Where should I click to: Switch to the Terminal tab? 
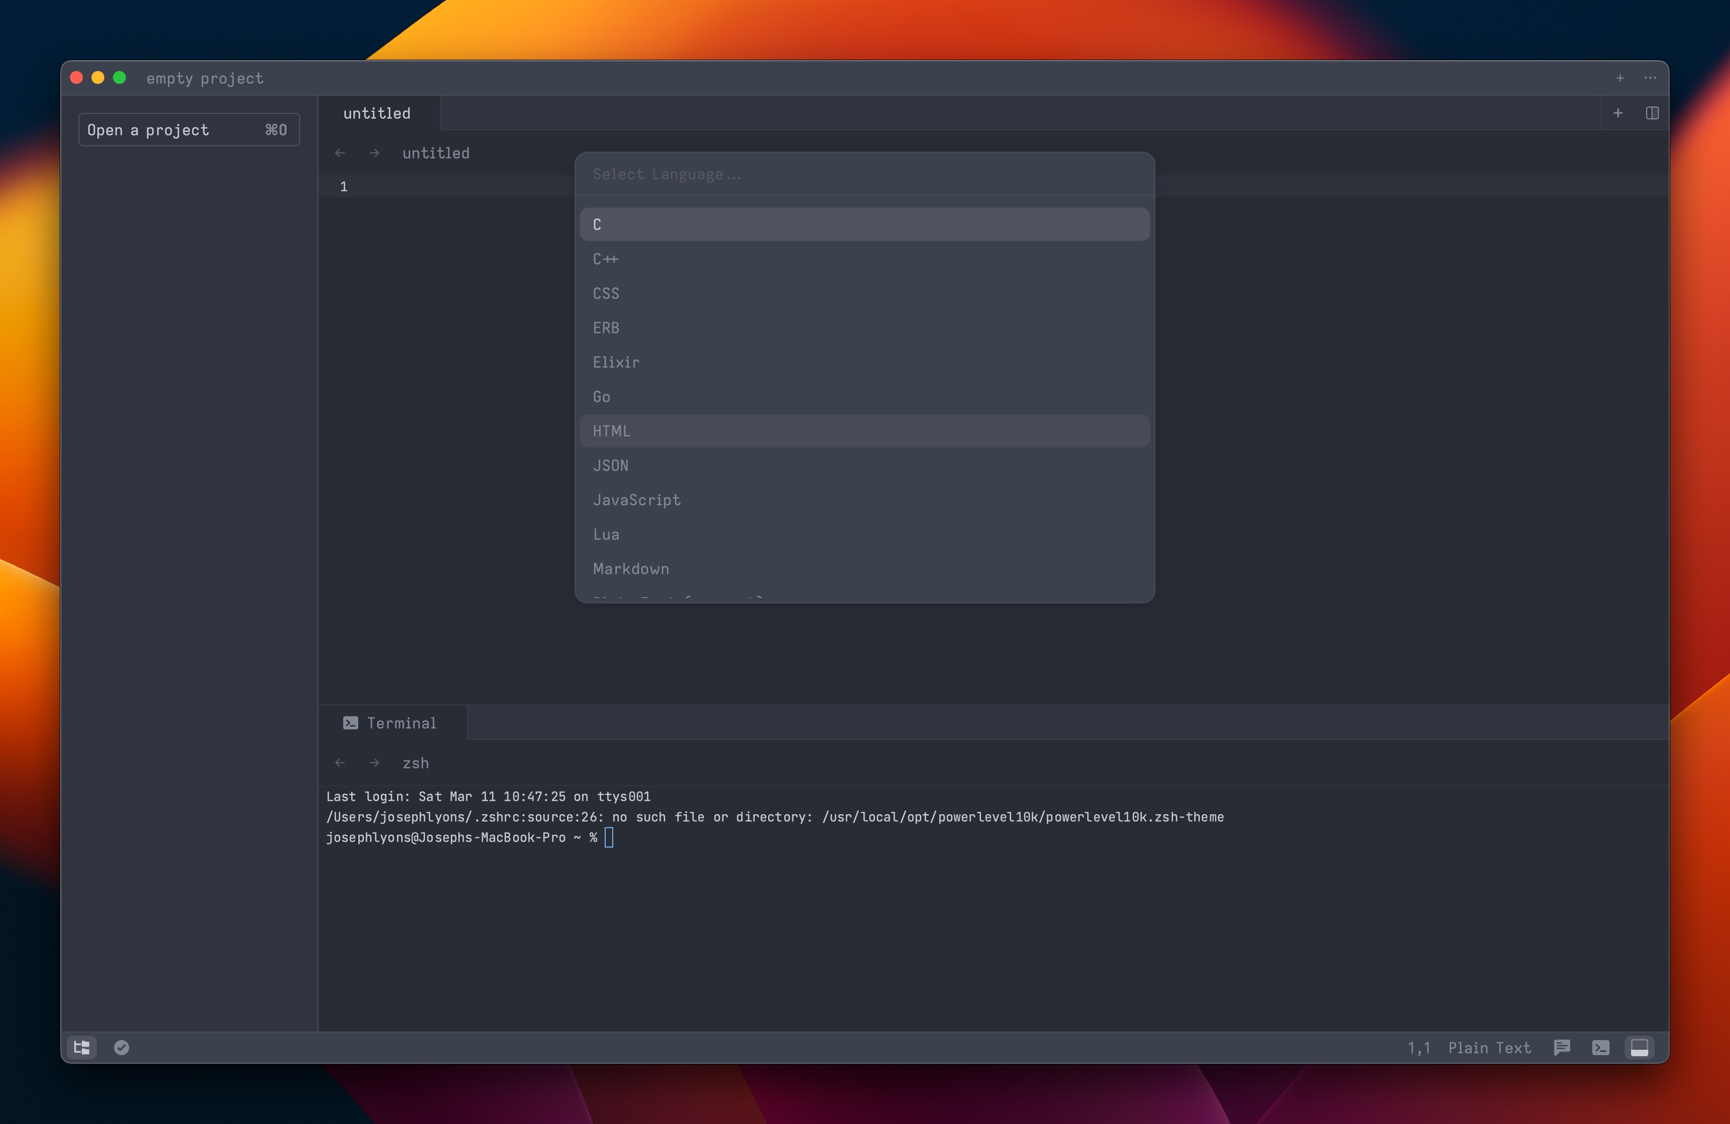(401, 722)
